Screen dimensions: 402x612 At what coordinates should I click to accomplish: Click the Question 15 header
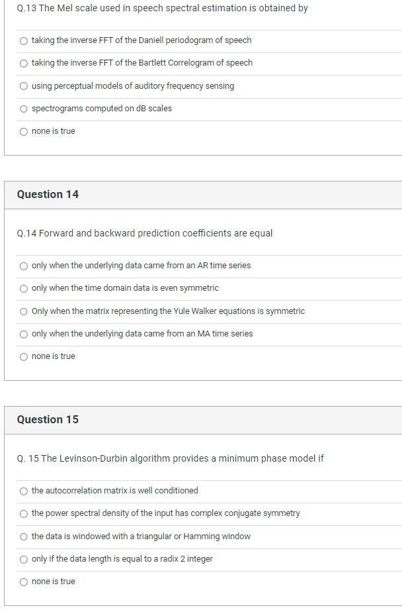(49, 419)
